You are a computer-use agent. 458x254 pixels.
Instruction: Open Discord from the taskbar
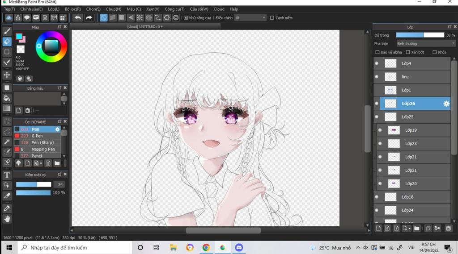click(239, 248)
